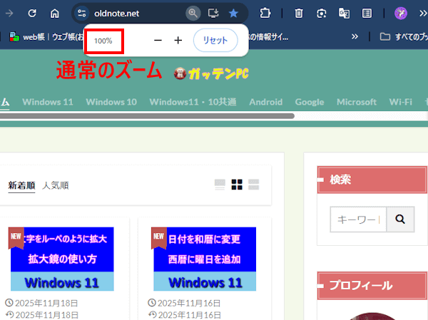Open the extensions puzzle icon
The width and height of the screenshot is (428, 320).
tap(265, 13)
